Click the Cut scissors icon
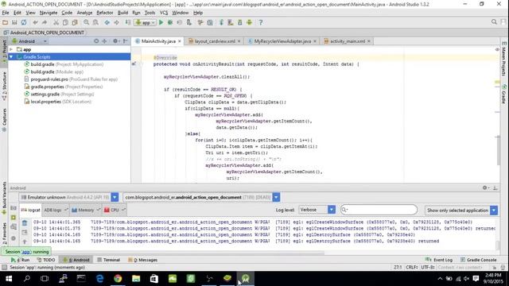Image resolution: width=509 pixels, height=286 pixels. coord(56,22)
